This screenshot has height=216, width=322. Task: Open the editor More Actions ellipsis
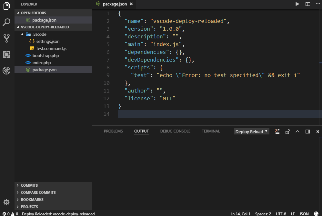pos(318,4)
